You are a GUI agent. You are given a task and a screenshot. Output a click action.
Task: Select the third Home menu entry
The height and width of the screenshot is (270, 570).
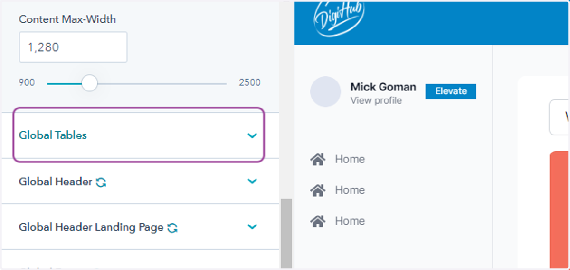(338, 221)
